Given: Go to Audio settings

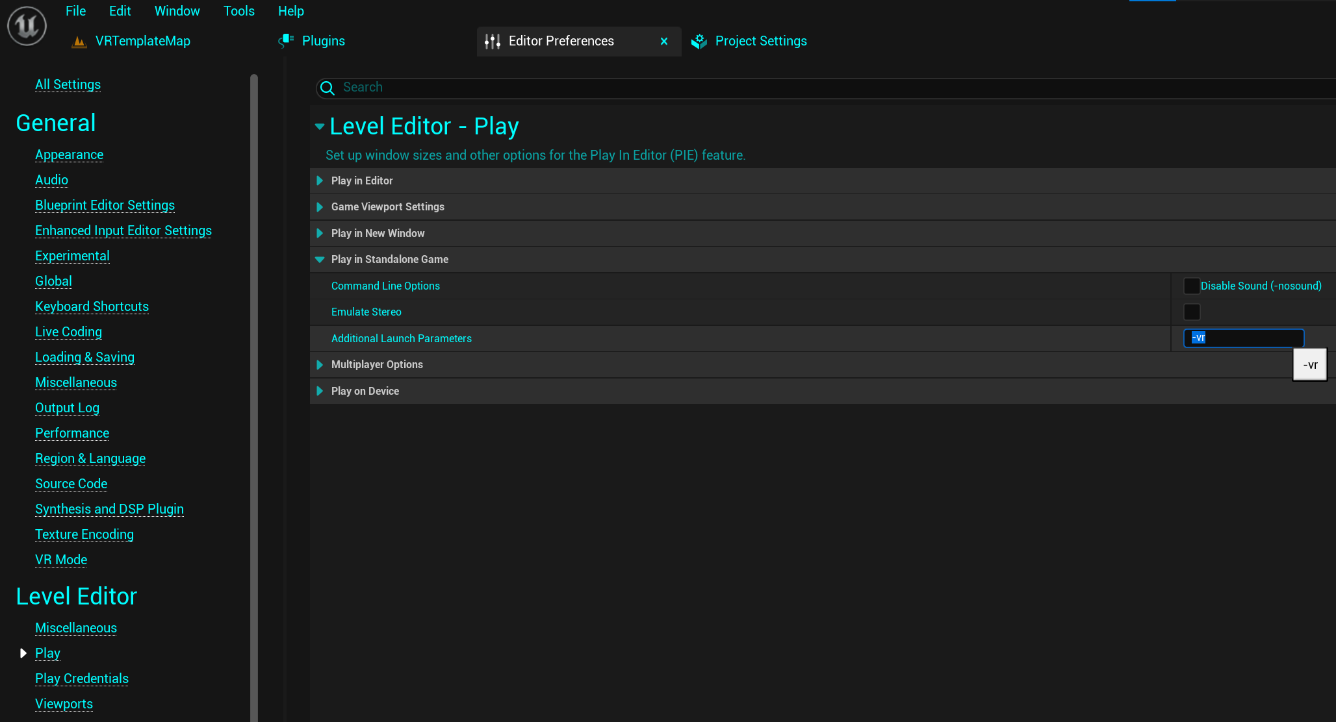Looking at the screenshot, I should [x=51, y=180].
